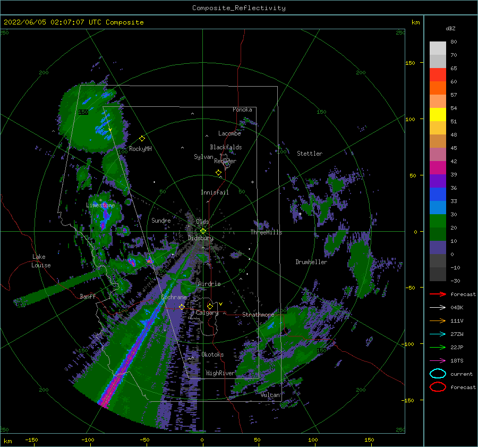Click the Sylvan label on map
The width and height of the screenshot is (478, 447).
(x=203, y=157)
